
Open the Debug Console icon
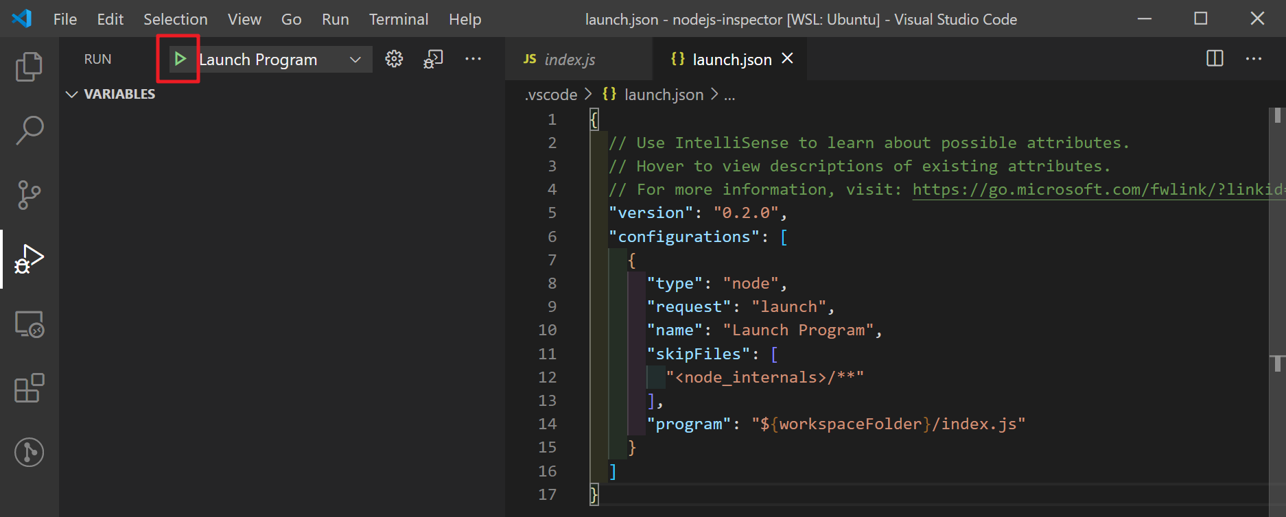pos(433,59)
